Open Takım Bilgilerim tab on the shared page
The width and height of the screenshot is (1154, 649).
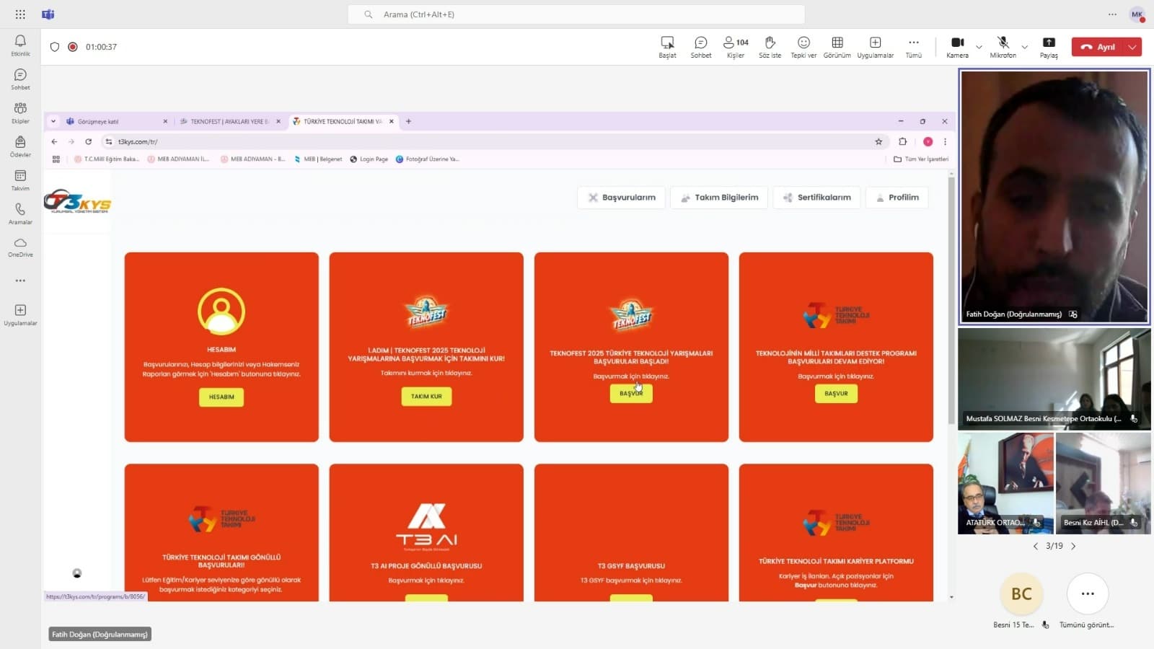pyautogui.click(x=719, y=198)
